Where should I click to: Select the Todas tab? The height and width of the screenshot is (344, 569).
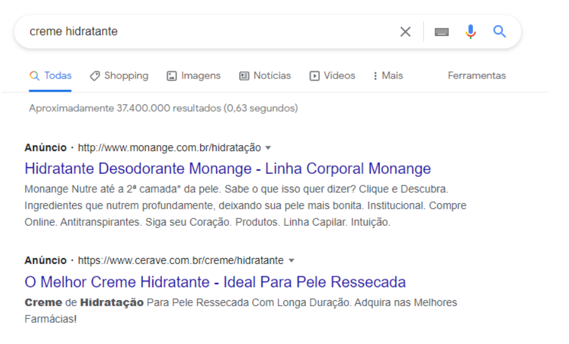[51, 76]
